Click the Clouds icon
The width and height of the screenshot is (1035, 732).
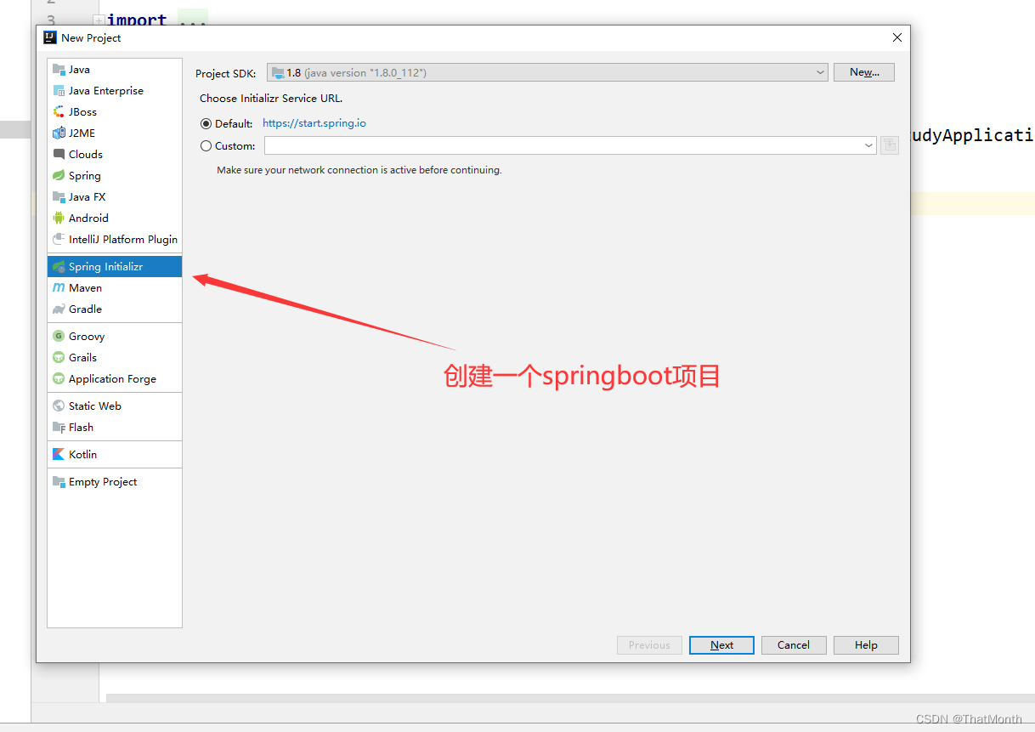click(x=59, y=155)
